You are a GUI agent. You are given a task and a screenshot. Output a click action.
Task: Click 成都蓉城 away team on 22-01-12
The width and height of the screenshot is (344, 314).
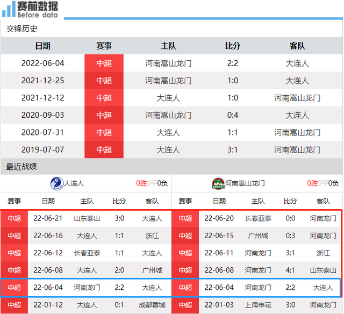(x=152, y=305)
